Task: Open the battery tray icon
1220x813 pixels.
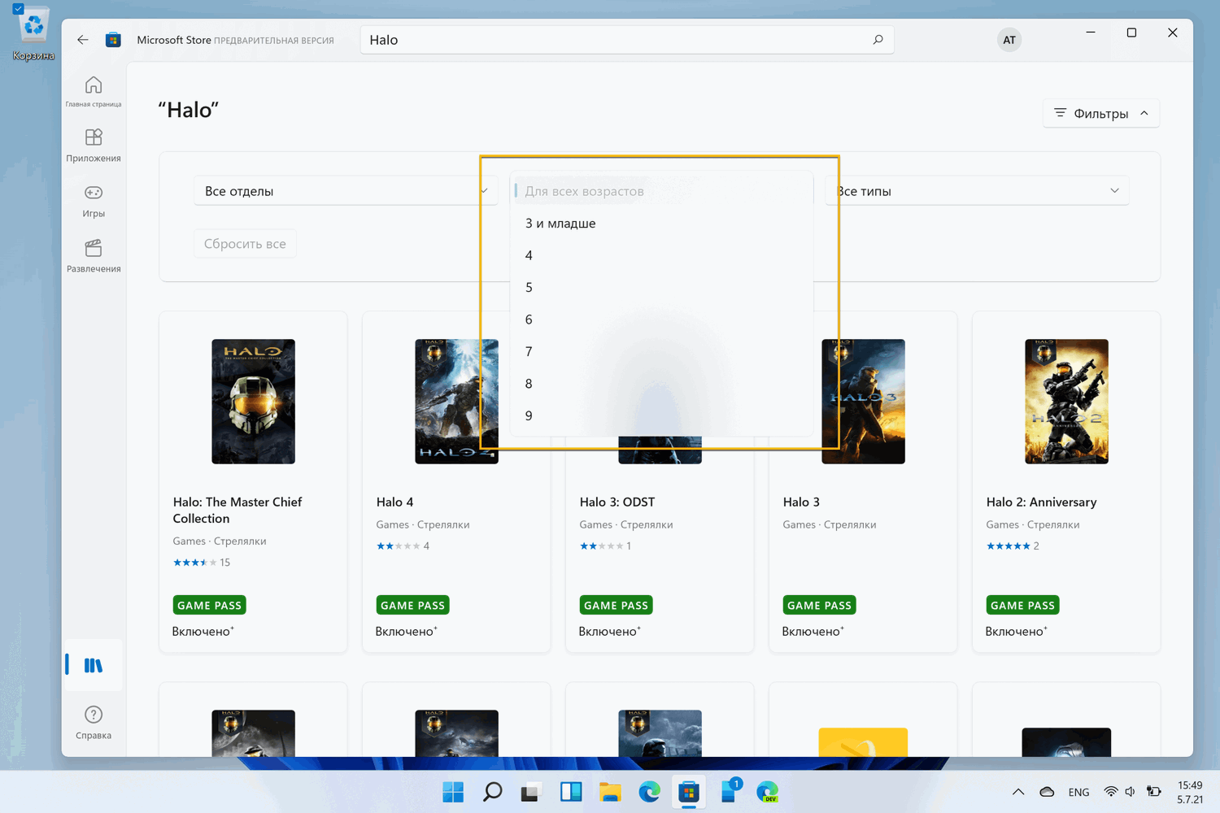Action: (1153, 792)
